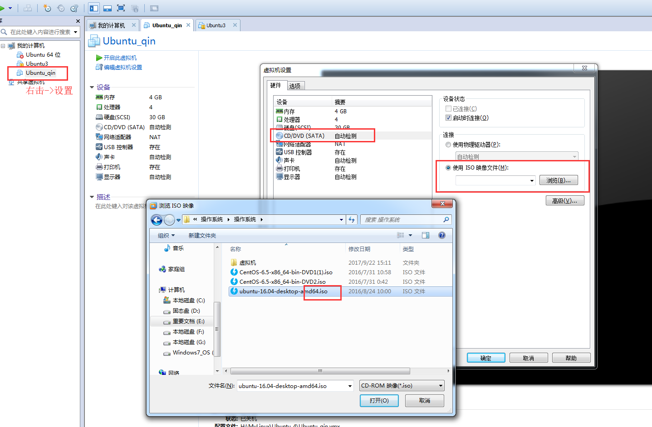The width and height of the screenshot is (652, 427).
Task: Select the 使用物理驱动器 radio button
Action: pyautogui.click(x=448, y=145)
